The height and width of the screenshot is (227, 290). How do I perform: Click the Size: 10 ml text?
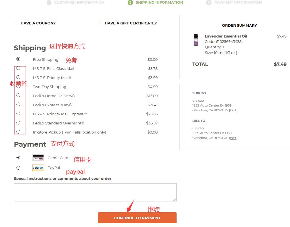click(x=221, y=53)
